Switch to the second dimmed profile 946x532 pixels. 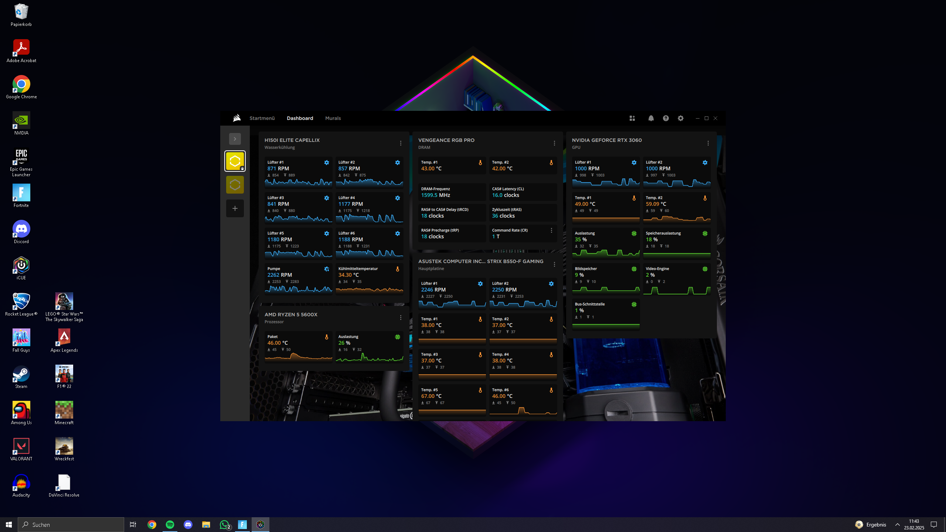point(235,185)
